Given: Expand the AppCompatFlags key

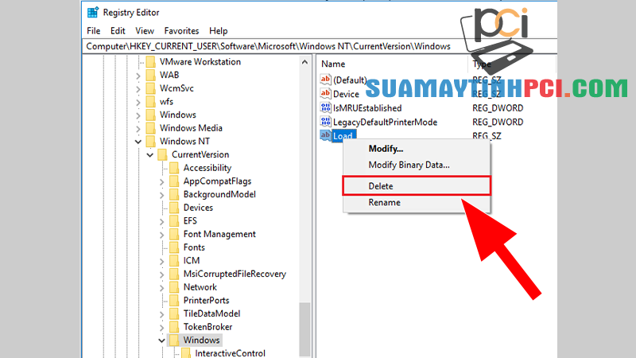Looking at the screenshot, I should (x=161, y=182).
